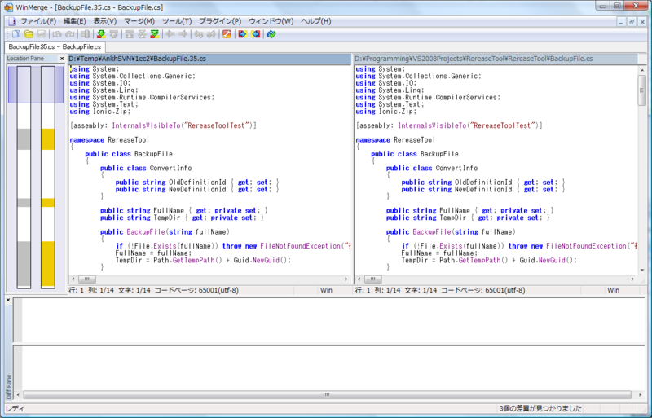Open the ツール(T) menu

pyautogui.click(x=177, y=21)
